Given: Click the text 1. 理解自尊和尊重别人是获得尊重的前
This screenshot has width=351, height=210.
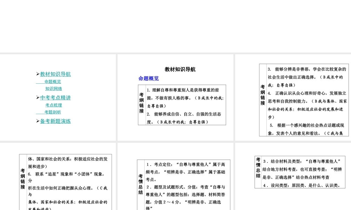Looking at the screenshot, I should (183, 90).
